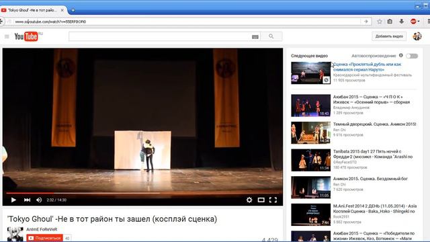
Task: Click the Ren Chi channel under Темный дворецкий
Action: click(x=339, y=130)
